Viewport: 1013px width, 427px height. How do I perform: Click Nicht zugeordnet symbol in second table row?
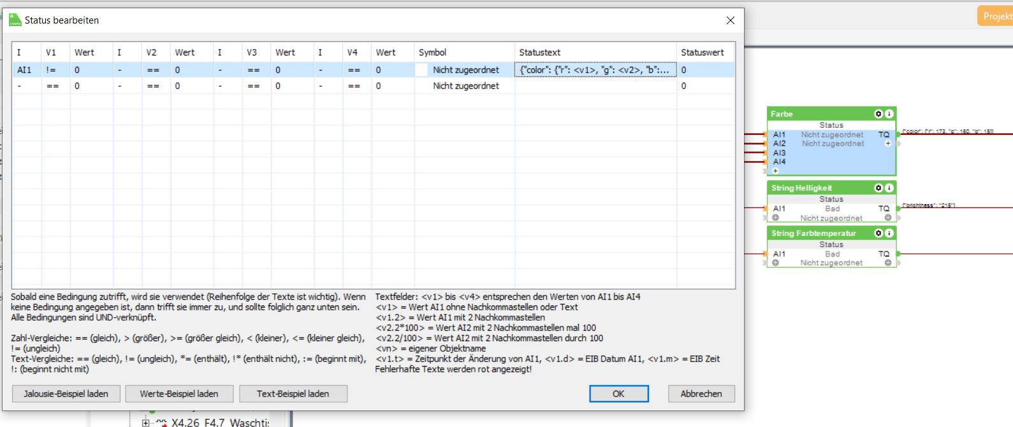pyautogui.click(x=466, y=86)
